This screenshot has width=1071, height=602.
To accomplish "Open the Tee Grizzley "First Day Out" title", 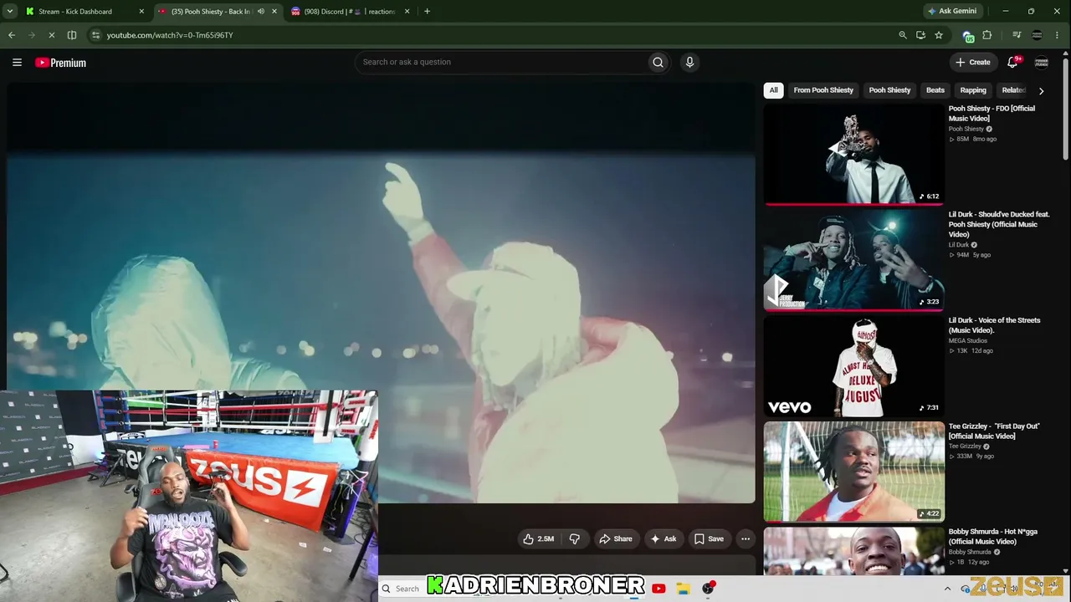I will click(994, 431).
